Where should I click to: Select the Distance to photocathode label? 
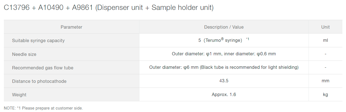tap(39, 81)
